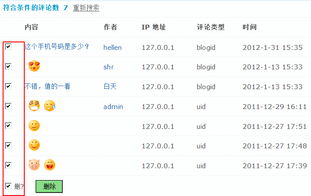Uncheck the checkbox for 白天's comment
This screenshot has width=311, height=196.
tap(8, 86)
